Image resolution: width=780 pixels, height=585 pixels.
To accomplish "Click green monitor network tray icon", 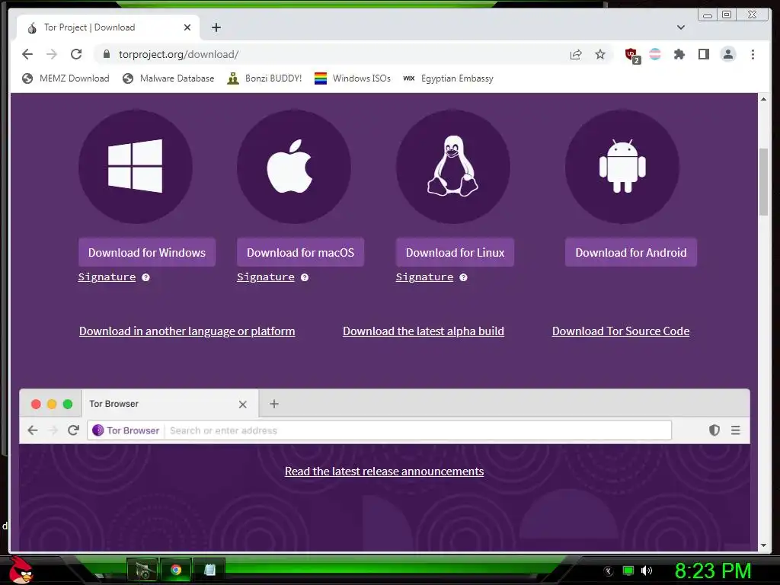I will (628, 571).
